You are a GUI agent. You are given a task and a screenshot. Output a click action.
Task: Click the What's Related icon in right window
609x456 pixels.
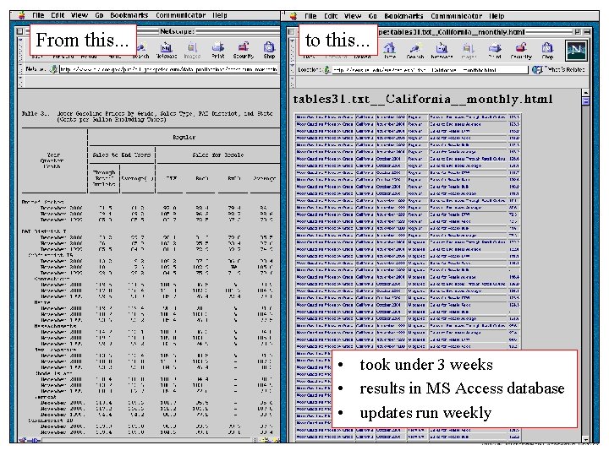[x=537, y=70]
